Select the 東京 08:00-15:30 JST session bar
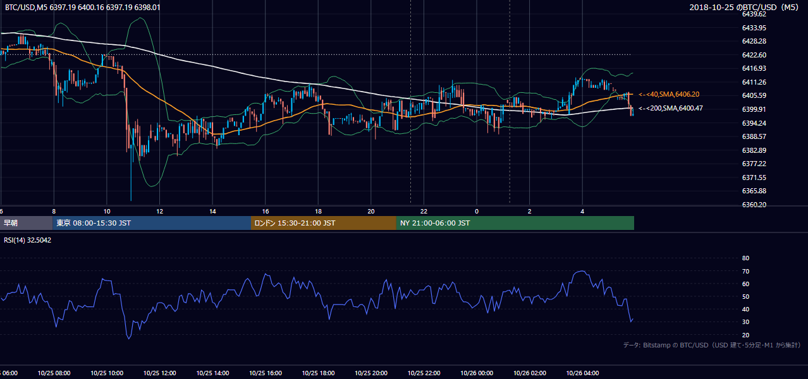The width and height of the screenshot is (808, 379). pyautogui.click(x=152, y=223)
